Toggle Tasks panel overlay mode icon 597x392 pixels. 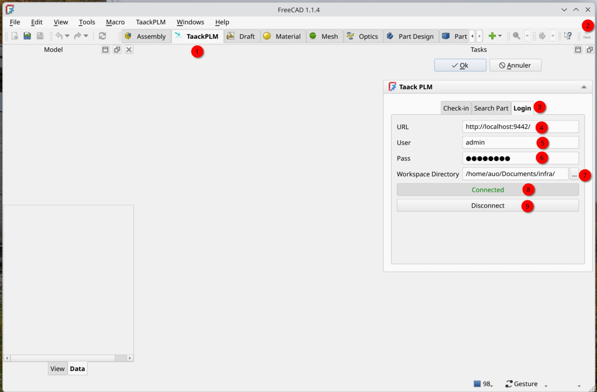(x=578, y=49)
